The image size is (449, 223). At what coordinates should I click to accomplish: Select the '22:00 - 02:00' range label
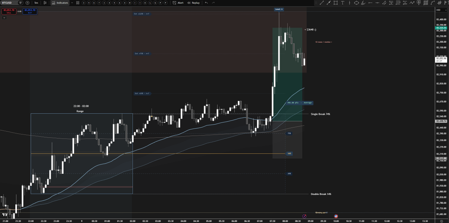point(81,106)
